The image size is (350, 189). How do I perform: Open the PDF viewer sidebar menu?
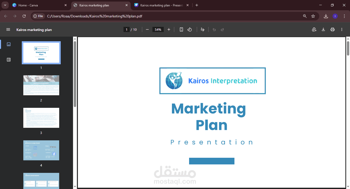pos(8,30)
